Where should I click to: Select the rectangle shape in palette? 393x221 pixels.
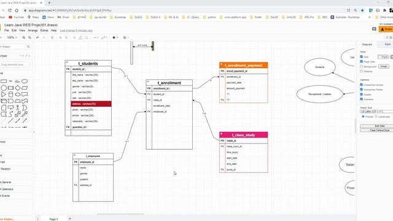(x=4, y=81)
